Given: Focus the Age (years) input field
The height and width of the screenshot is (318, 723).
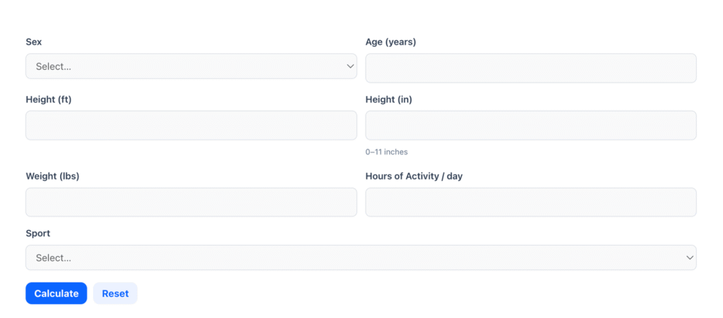Looking at the screenshot, I should point(530,68).
